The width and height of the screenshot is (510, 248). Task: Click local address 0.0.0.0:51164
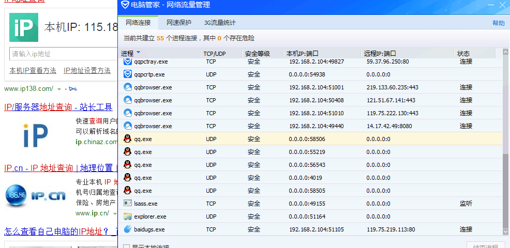coord(307,216)
